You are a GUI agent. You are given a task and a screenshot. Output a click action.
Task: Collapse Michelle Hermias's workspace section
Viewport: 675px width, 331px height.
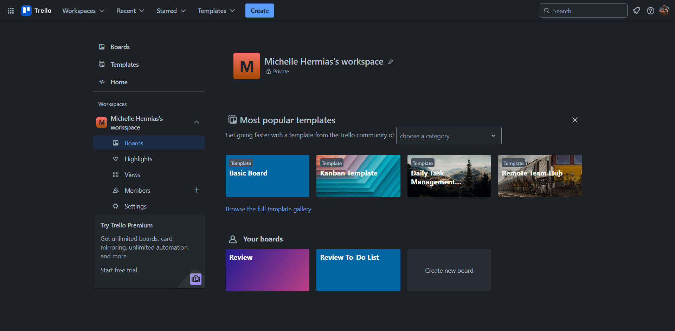pos(197,122)
